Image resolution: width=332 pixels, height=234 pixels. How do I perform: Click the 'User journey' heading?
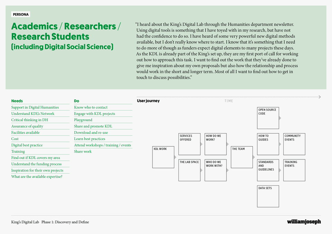tap(148, 101)
